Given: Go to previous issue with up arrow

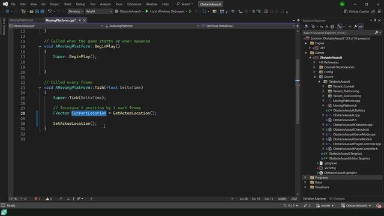Looking at the screenshot, I should pyautogui.click(x=61, y=199).
